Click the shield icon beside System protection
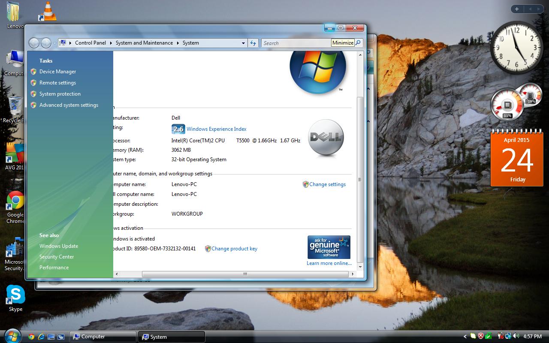 [x=33, y=94]
